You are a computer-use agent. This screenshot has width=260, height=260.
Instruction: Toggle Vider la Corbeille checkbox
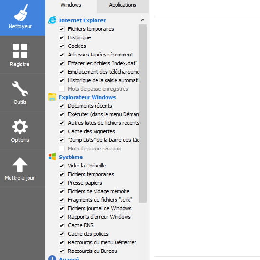pyautogui.click(x=62, y=166)
